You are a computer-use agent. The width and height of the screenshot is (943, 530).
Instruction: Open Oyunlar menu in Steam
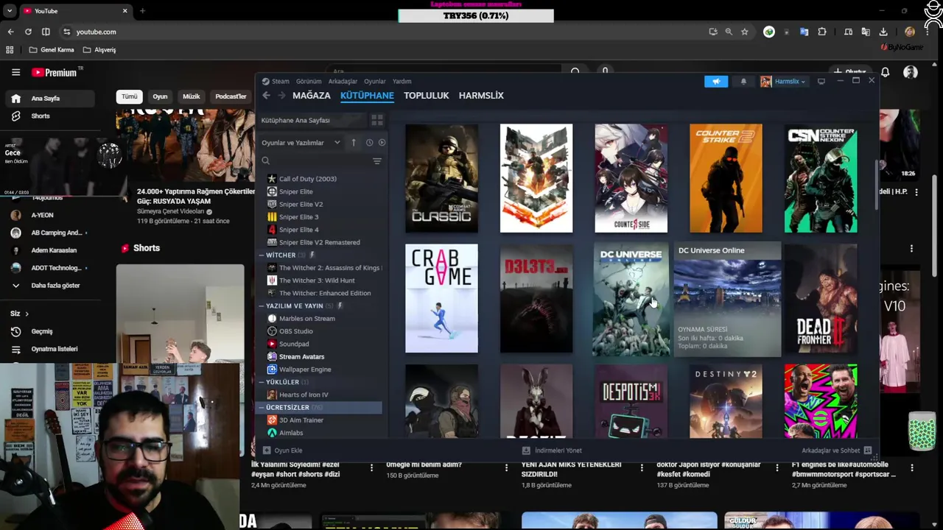(x=375, y=82)
